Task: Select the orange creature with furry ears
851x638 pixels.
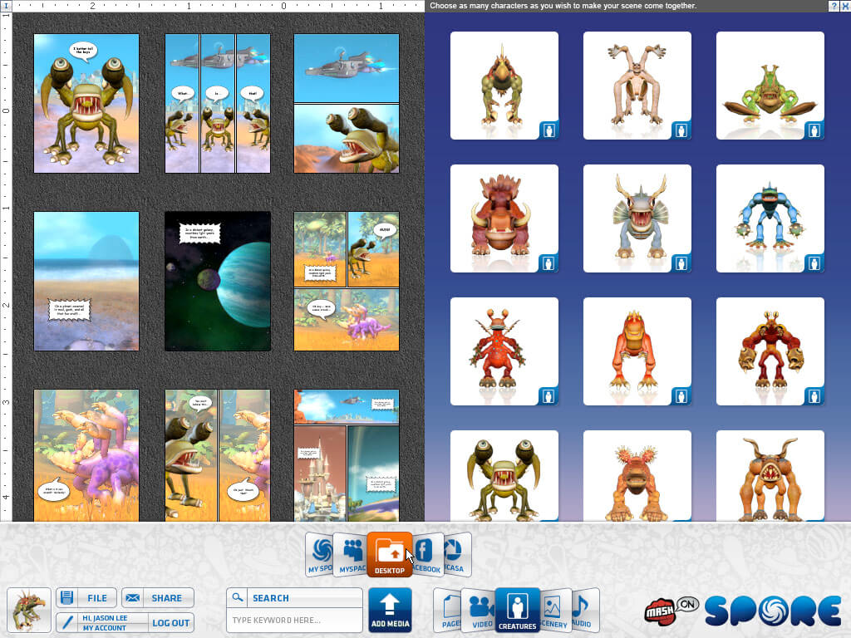Action: pos(637,476)
